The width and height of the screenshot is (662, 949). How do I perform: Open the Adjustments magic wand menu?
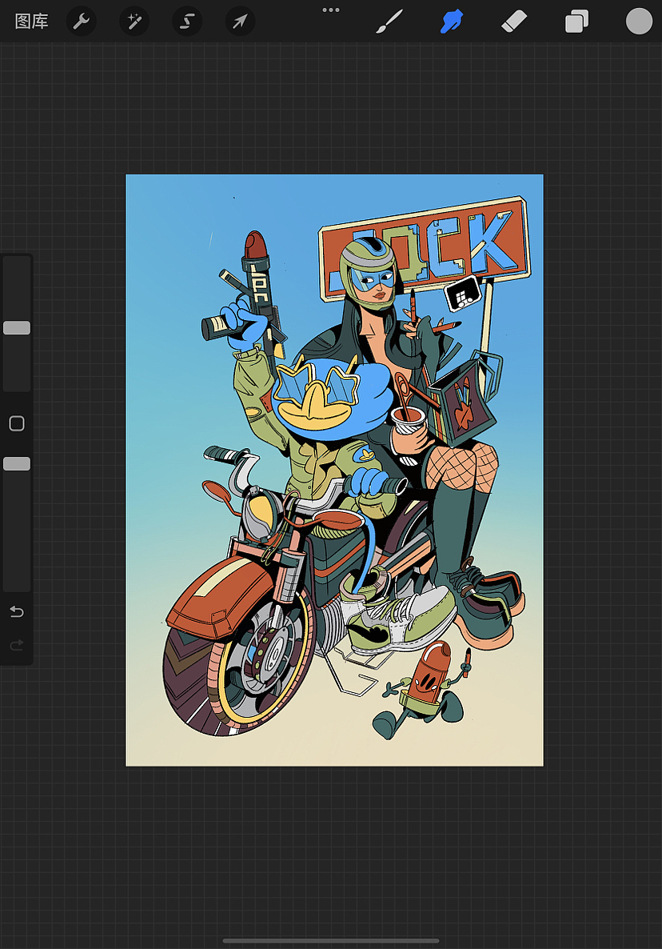[134, 22]
